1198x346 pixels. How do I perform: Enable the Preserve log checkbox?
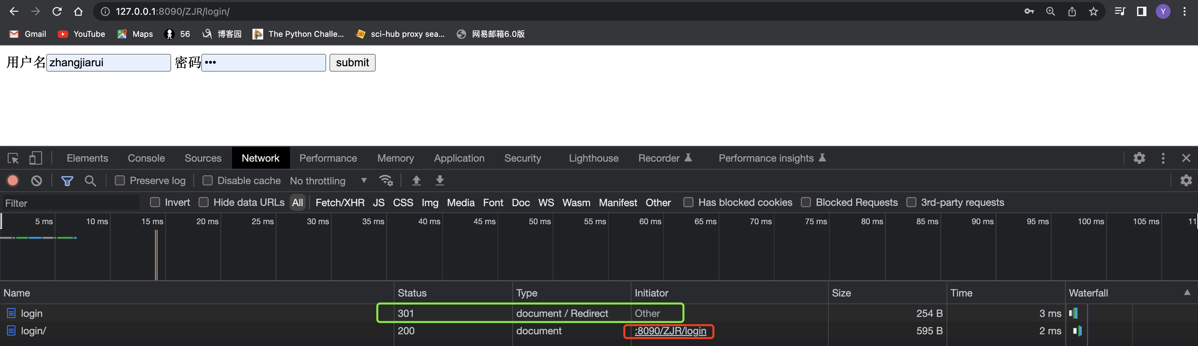pos(120,180)
